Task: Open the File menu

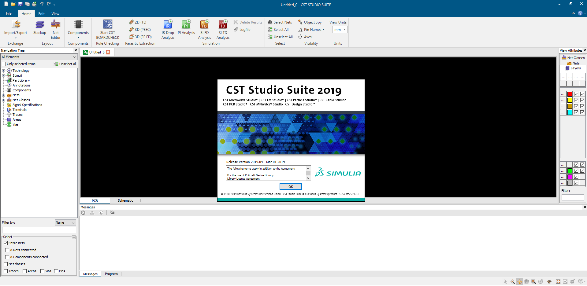Action: pos(9,13)
